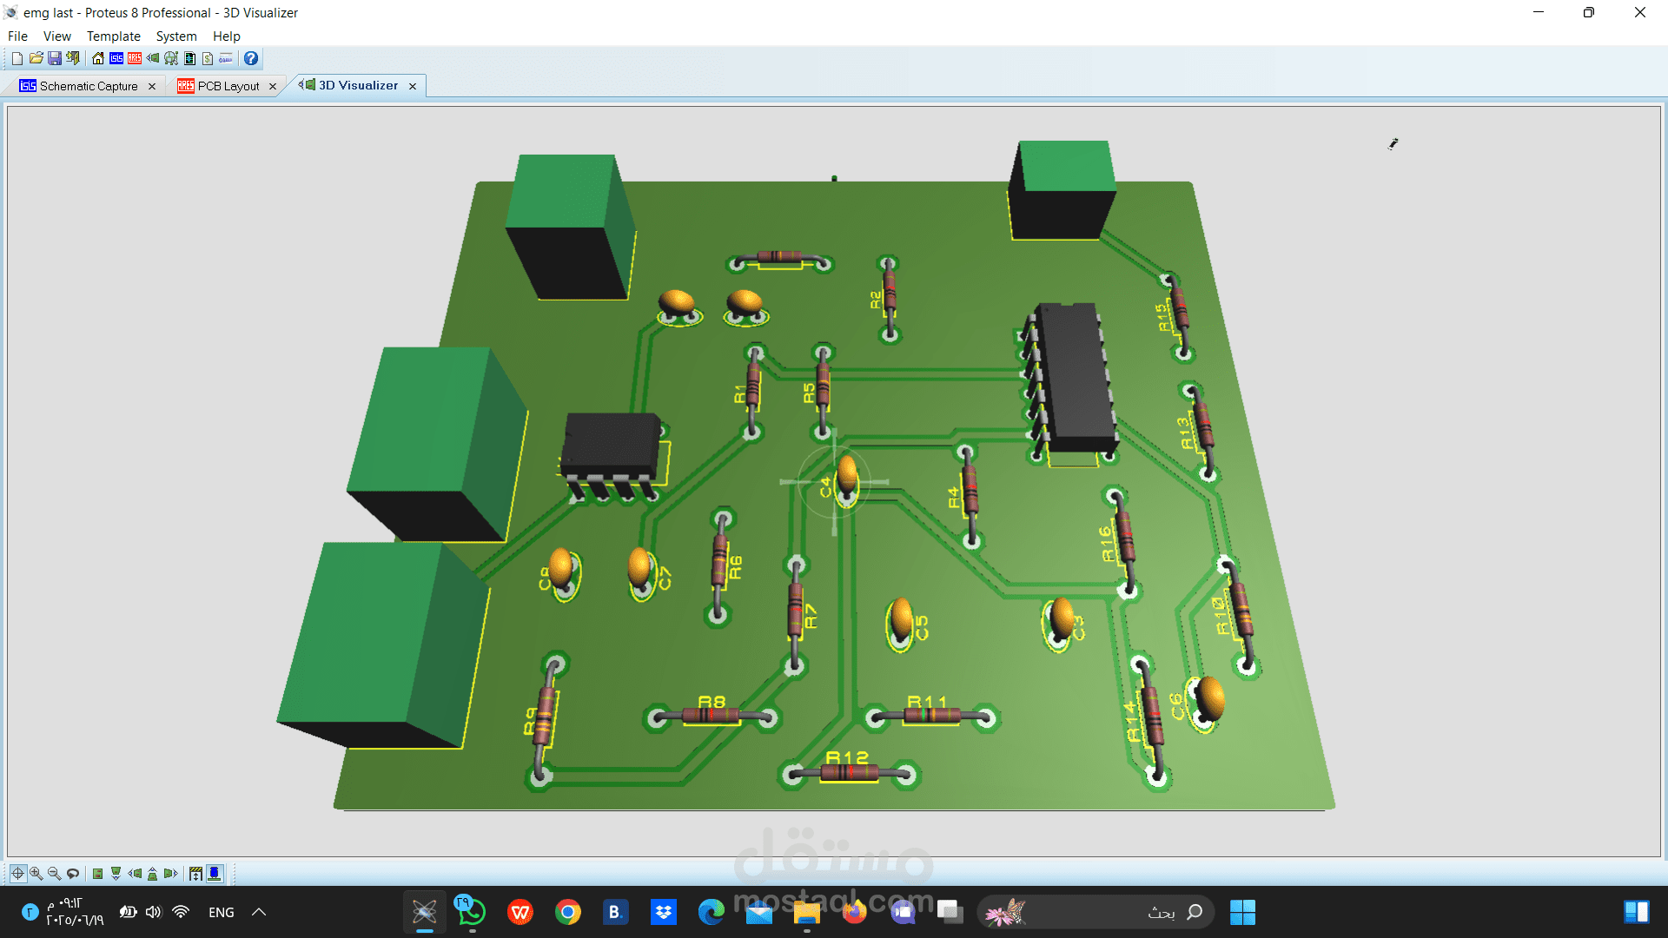Open the Help menu
Viewport: 1668px width, 938px height.
coord(227,36)
